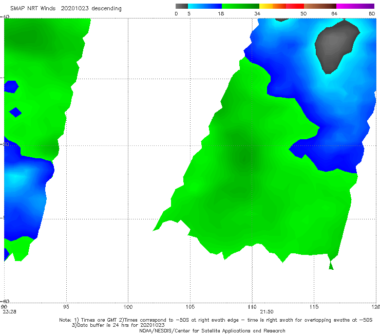Click the '-50' latitude label on the left
Viewport: 380px width, 334px height.
tap(5, 144)
